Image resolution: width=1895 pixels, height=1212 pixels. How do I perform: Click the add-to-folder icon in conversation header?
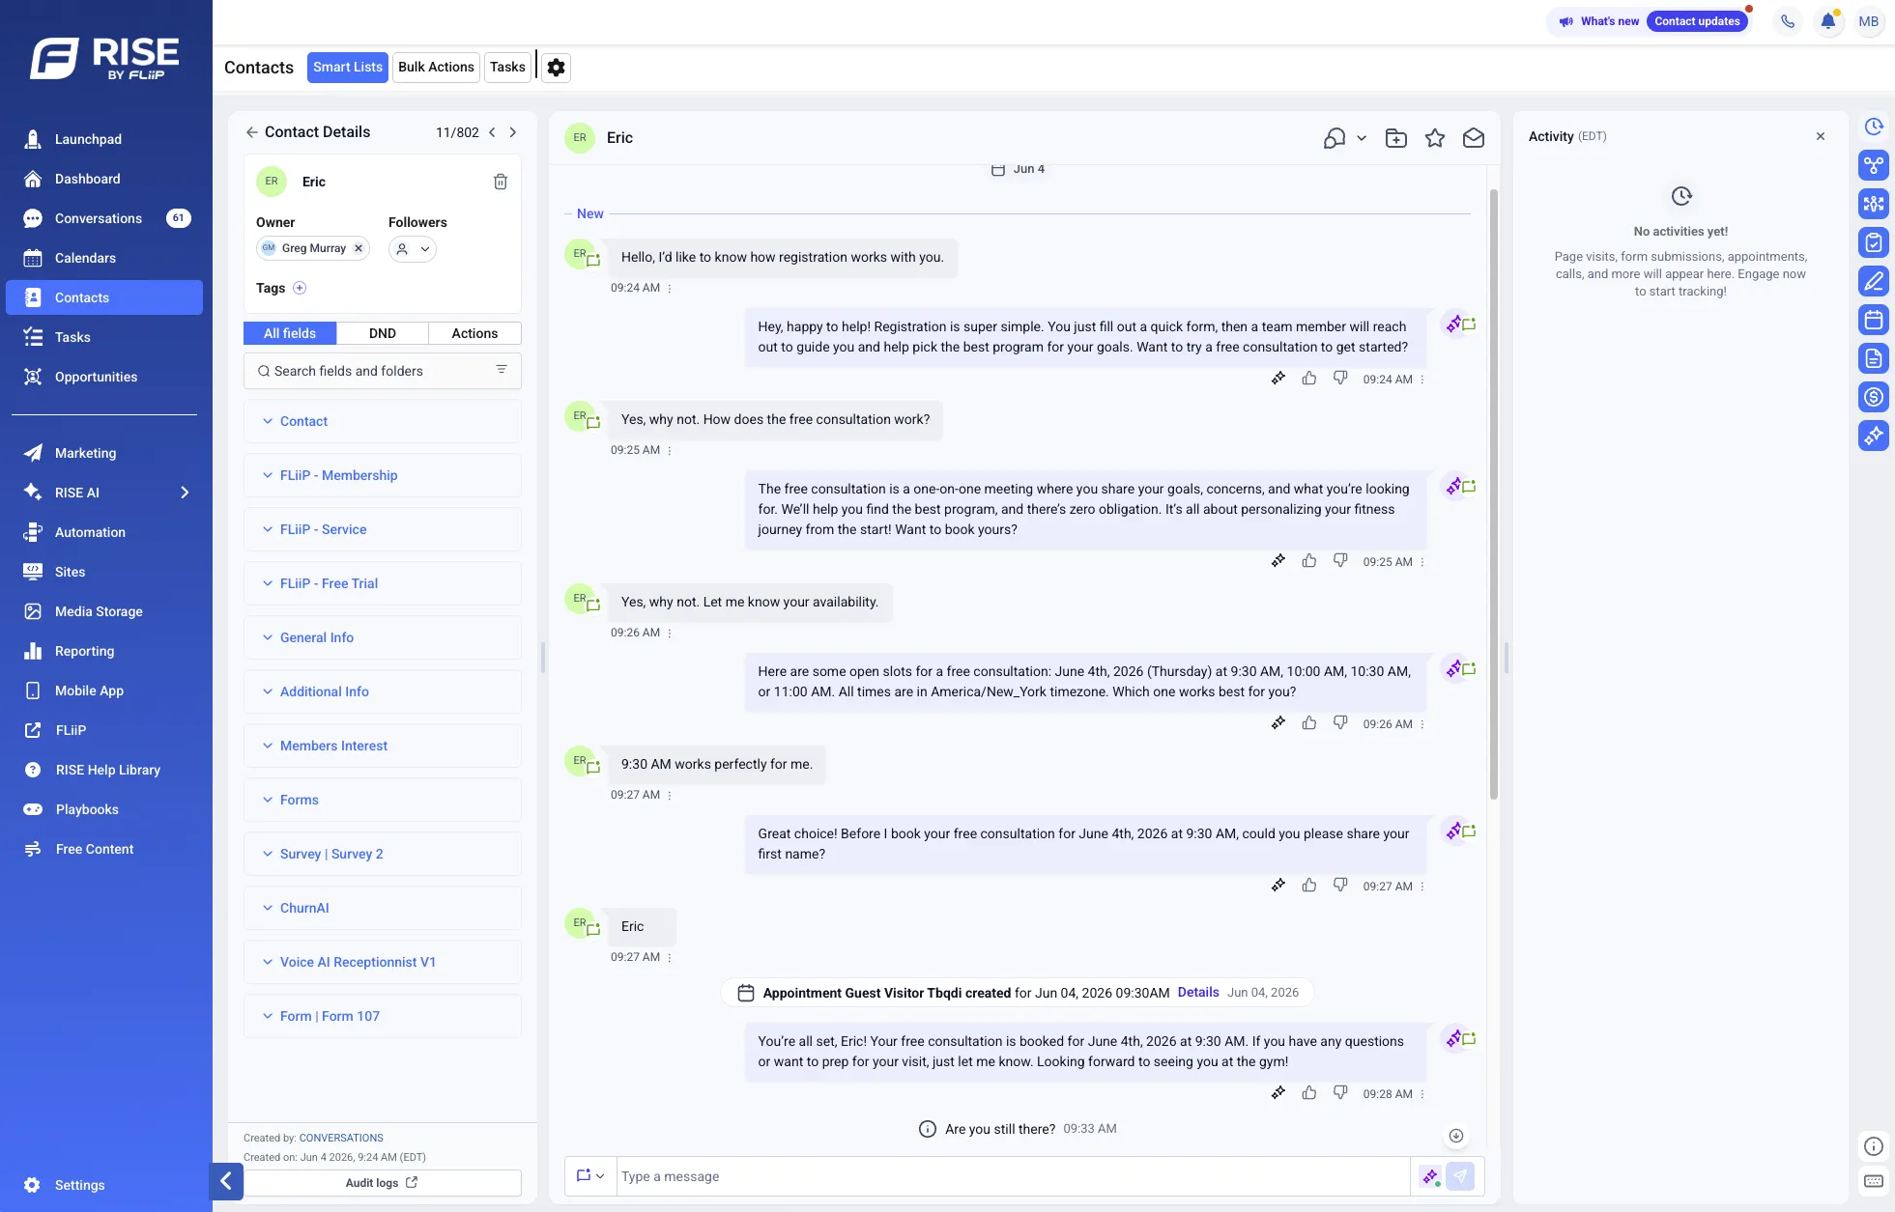click(x=1396, y=138)
